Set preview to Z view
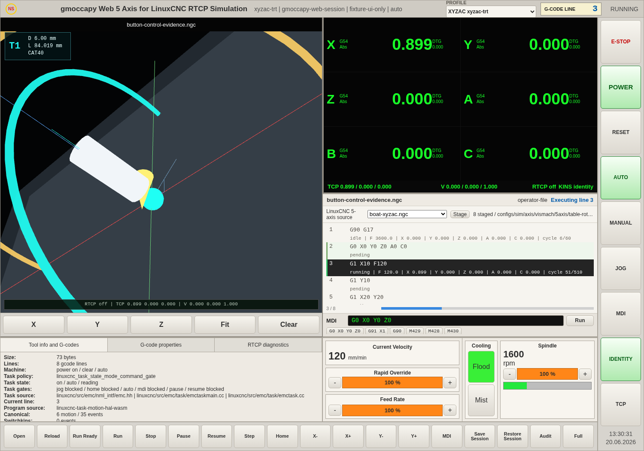The height and width of the screenshot is (451, 644). click(161, 325)
